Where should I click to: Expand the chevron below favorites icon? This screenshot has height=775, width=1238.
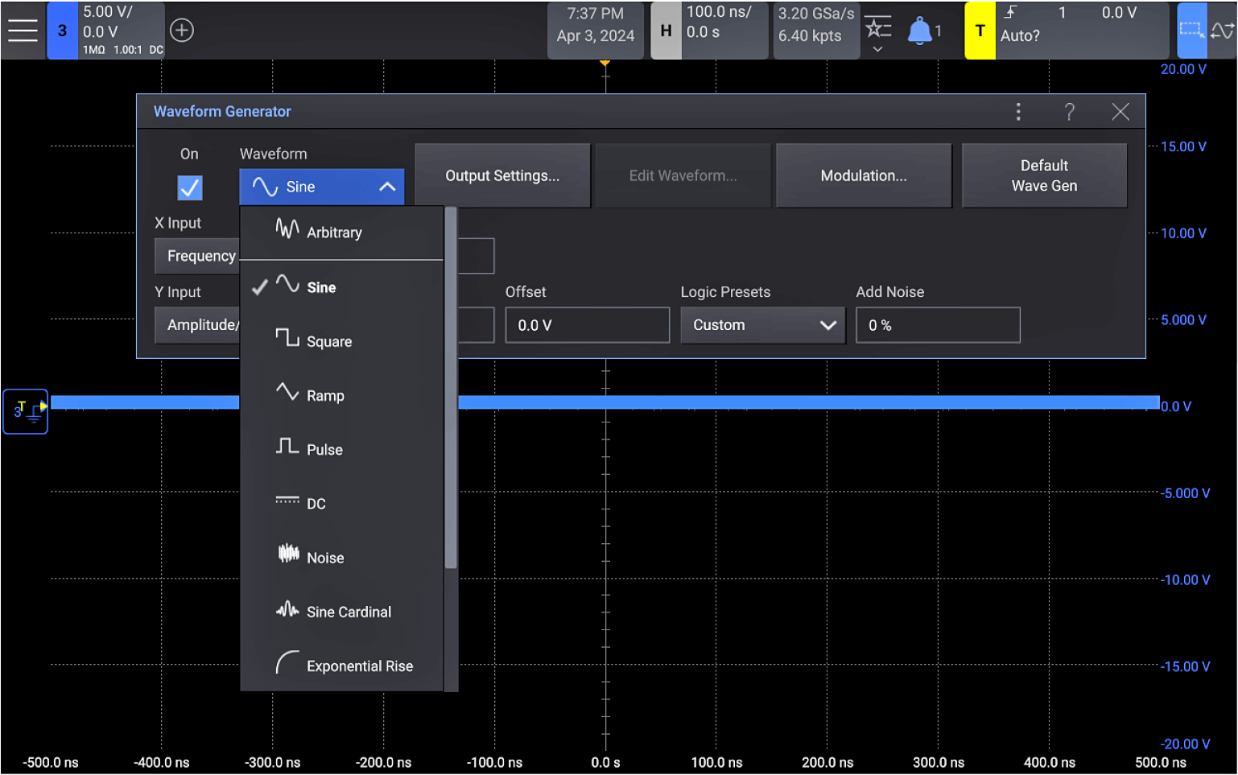point(878,50)
